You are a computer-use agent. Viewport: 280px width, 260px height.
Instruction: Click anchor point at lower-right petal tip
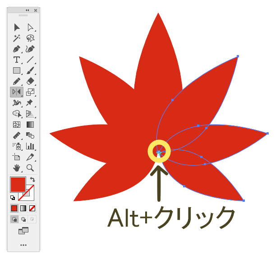pos(244,200)
